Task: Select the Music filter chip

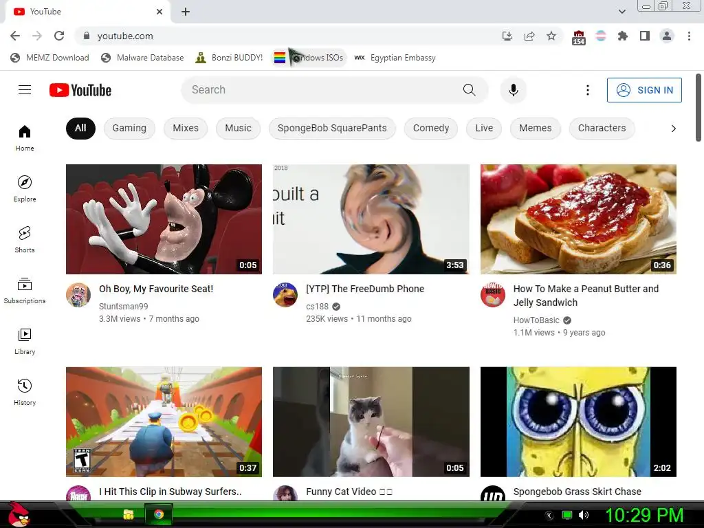Action: pos(238,129)
